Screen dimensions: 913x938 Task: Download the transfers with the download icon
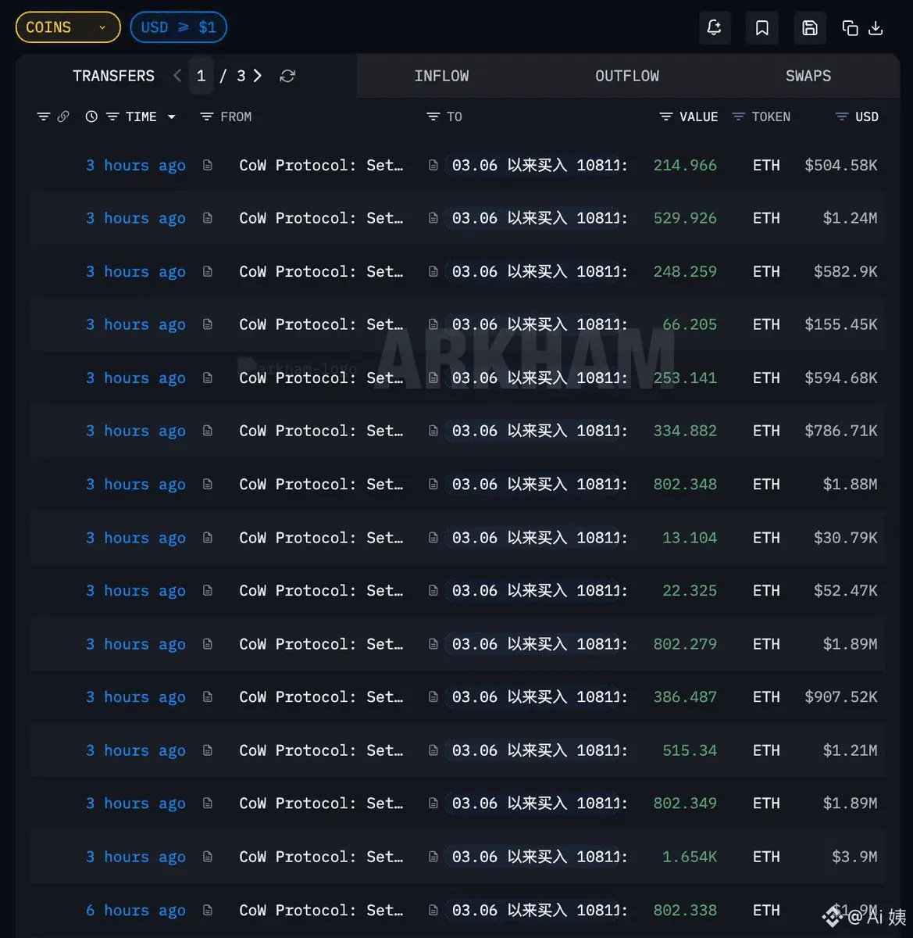tap(876, 28)
